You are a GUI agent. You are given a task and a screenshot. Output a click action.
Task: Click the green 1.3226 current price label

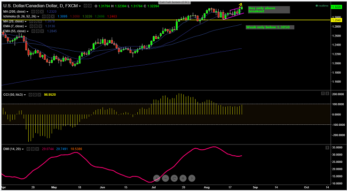click(x=336, y=7)
